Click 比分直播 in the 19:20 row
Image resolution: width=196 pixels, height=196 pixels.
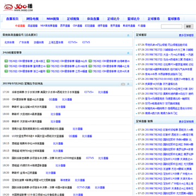tap(78, 194)
